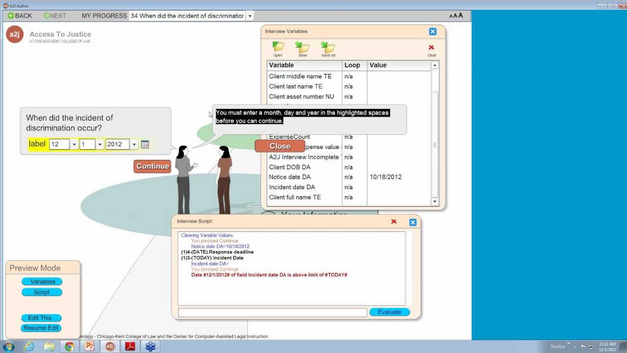Click the a2j circular logo
This screenshot has height=353, width=627.
point(15,34)
